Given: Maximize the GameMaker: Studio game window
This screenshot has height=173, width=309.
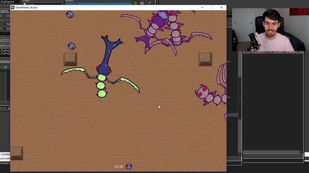Looking at the screenshot, I should (x=212, y=8).
